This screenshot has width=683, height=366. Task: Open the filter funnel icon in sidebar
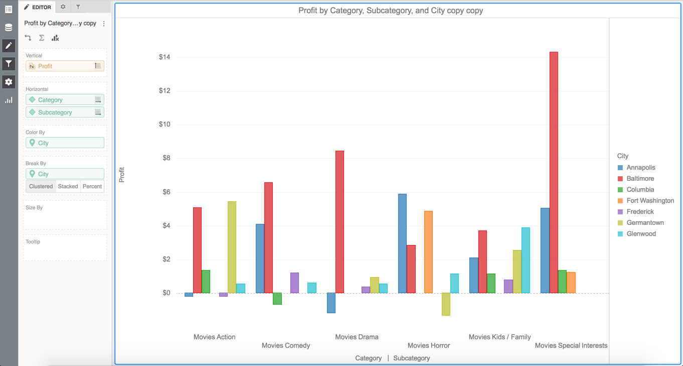click(9, 64)
